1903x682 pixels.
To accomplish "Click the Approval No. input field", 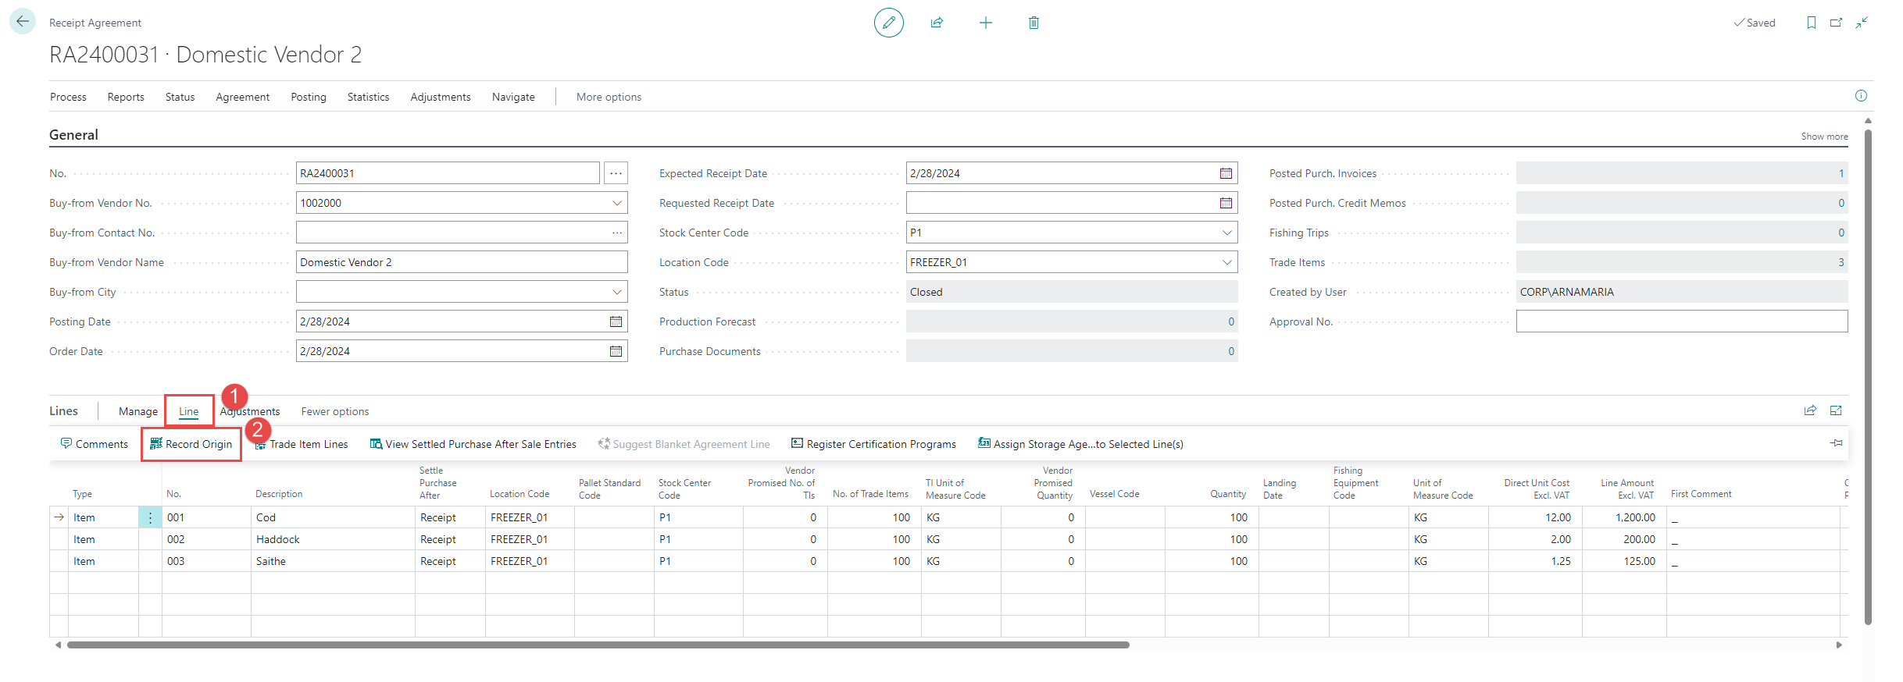I will [1681, 321].
